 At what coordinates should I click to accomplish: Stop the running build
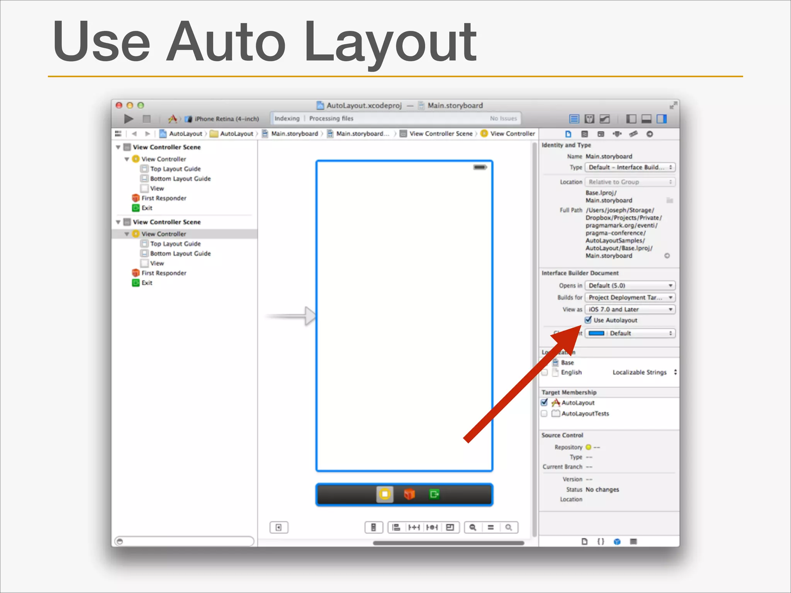[146, 119]
